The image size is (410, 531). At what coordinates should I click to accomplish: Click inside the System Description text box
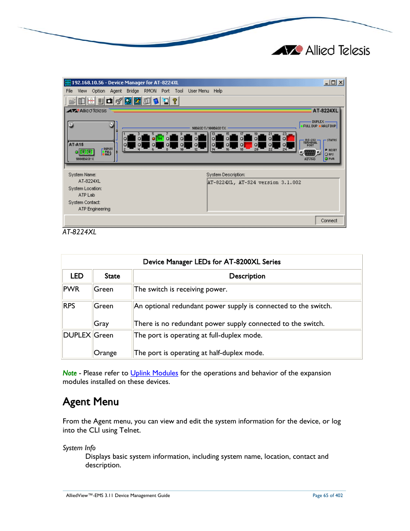tap(273, 195)
